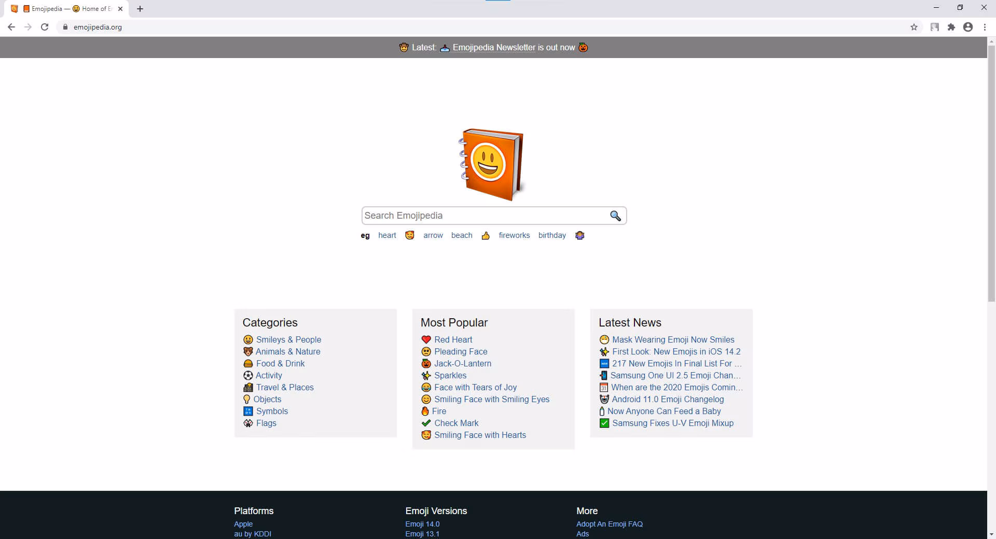The height and width of the screenshot is (539, 996).
Task: Click the Animals & Nature bear icon
Action: tap(248, 352)
